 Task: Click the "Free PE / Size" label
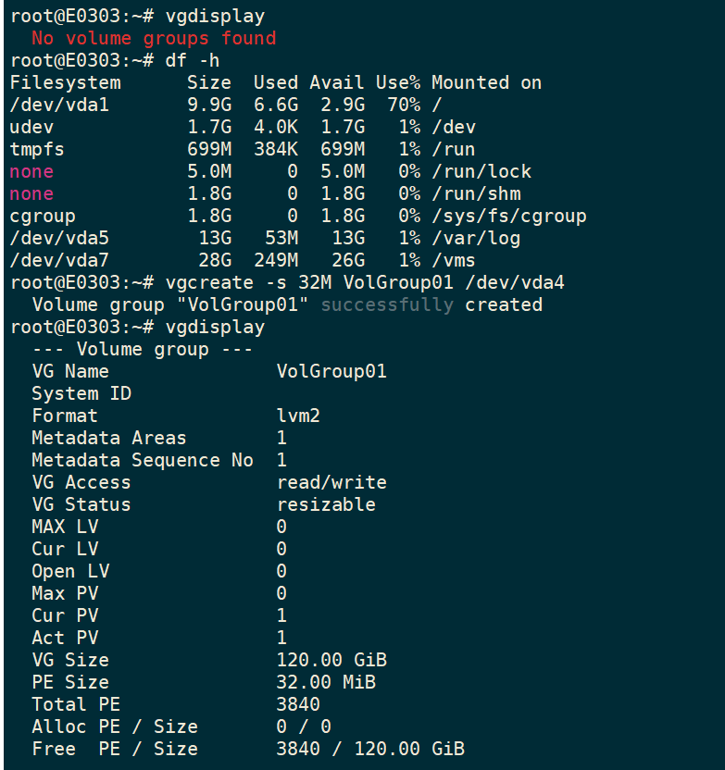pos(115,749)
